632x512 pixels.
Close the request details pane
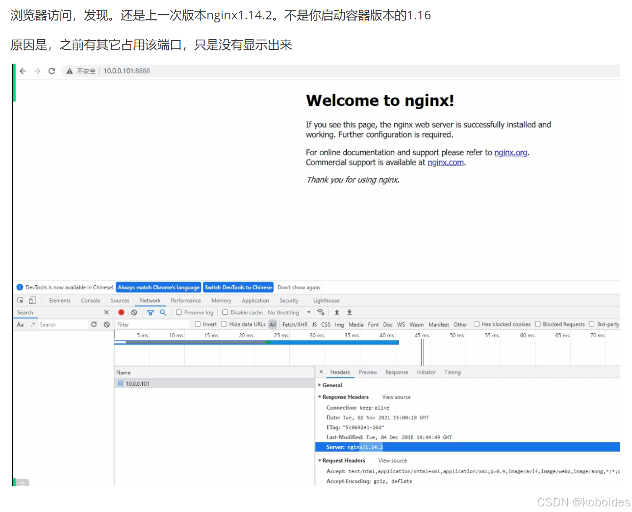click(321, 372)
